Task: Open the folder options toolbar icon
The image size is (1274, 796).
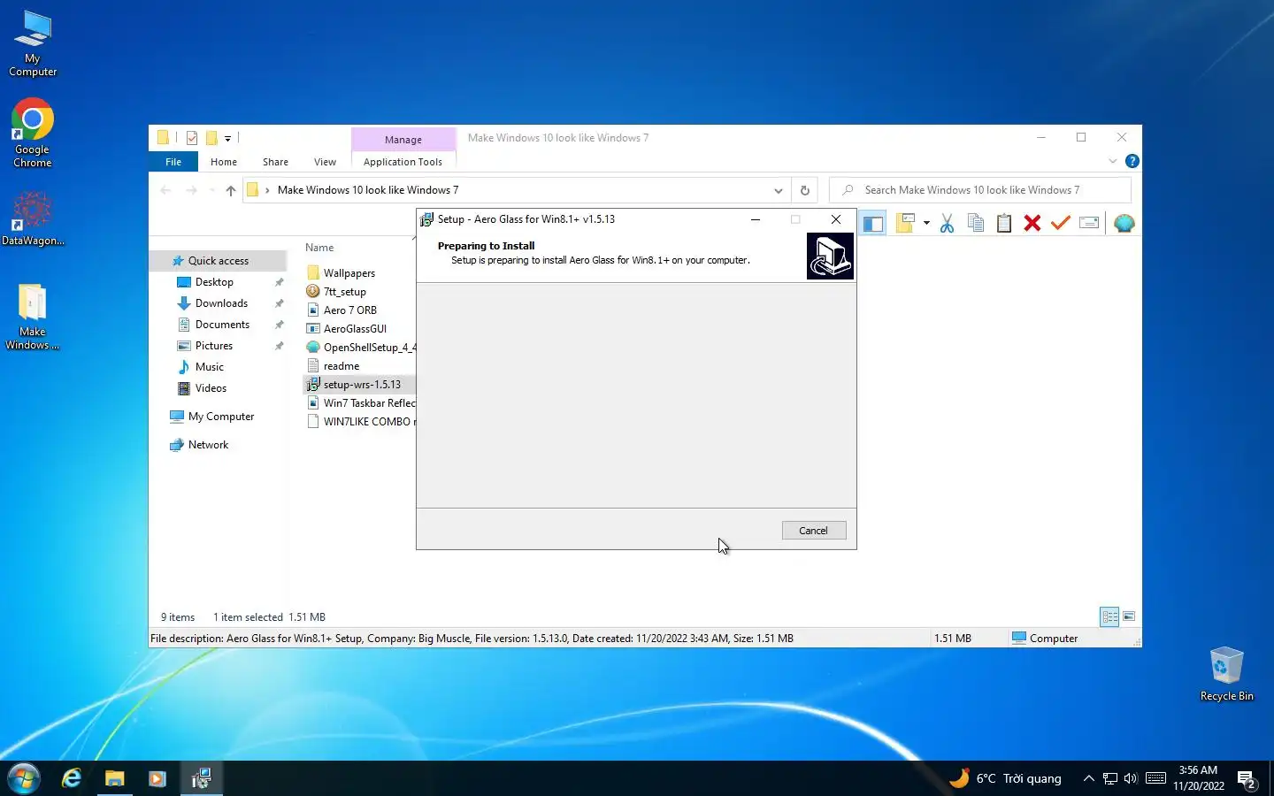Action: point(905,224)
